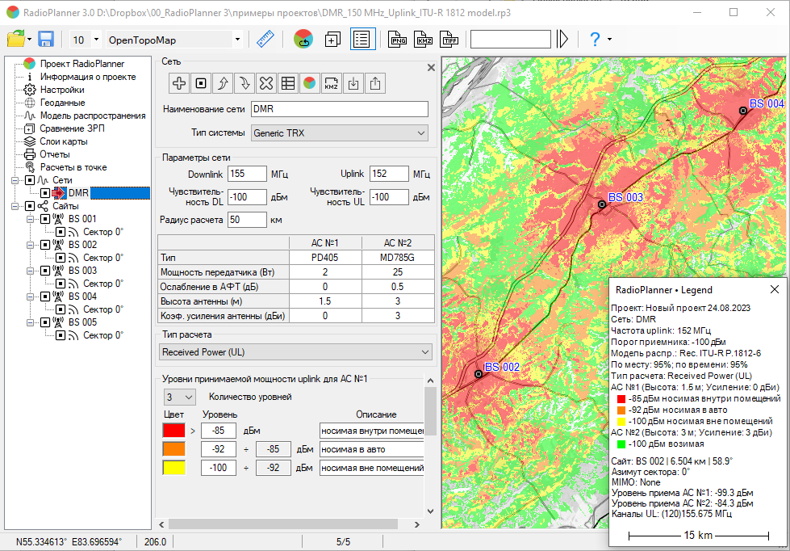The height and width of the screenshot is (551, 790).
Task: Activate the ruler measurement tool
Action: [x=265, y=40]
